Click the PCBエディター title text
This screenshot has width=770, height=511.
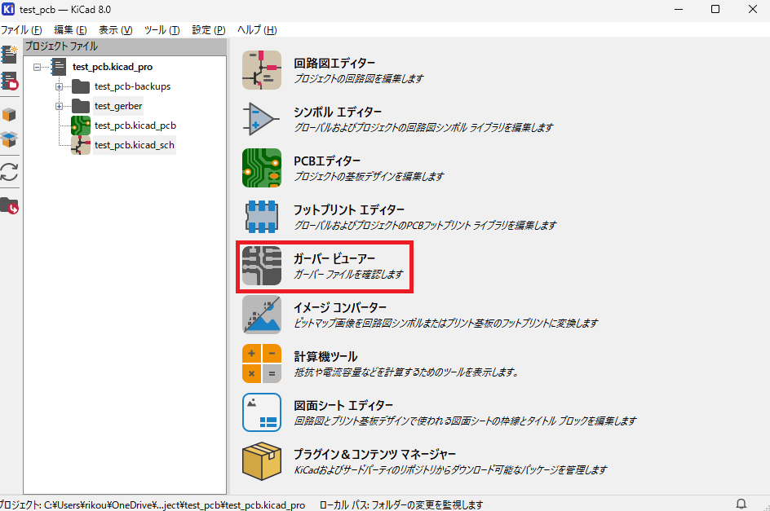(327, 161)
